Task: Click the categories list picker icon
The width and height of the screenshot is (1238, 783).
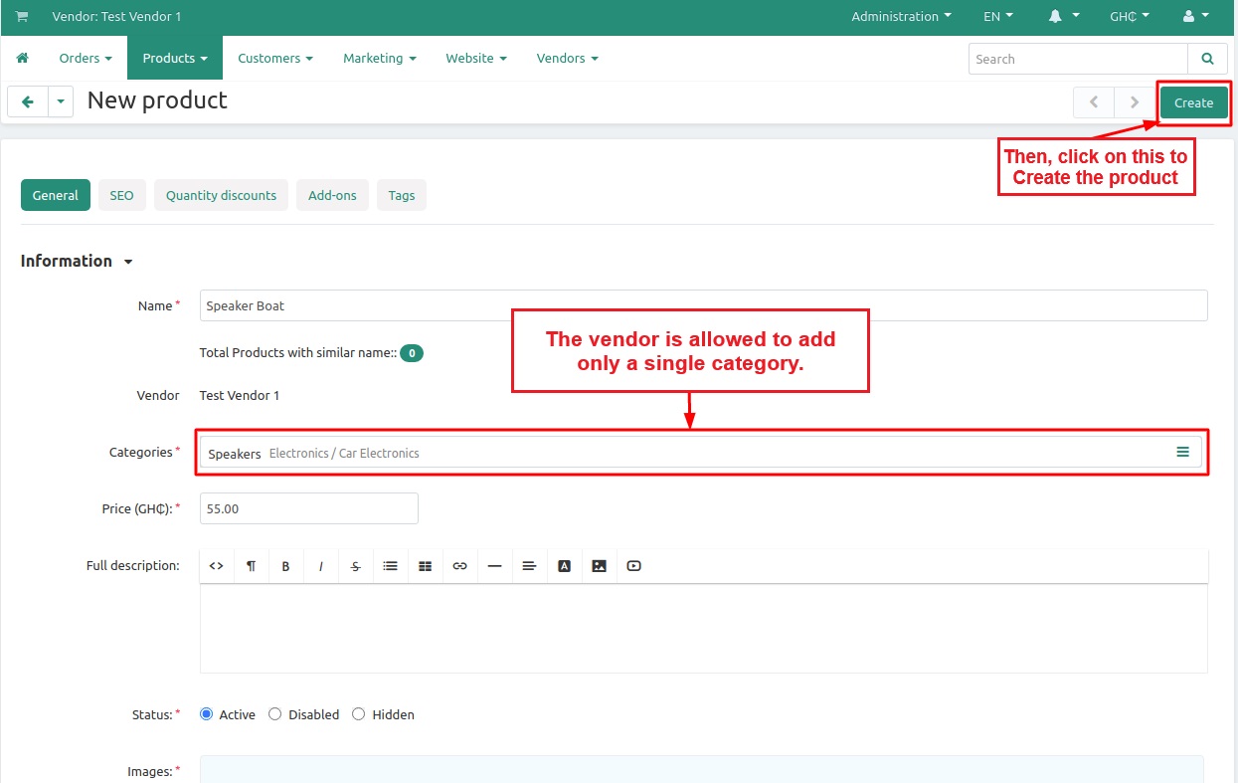Action: click(x=1182, y=452)
